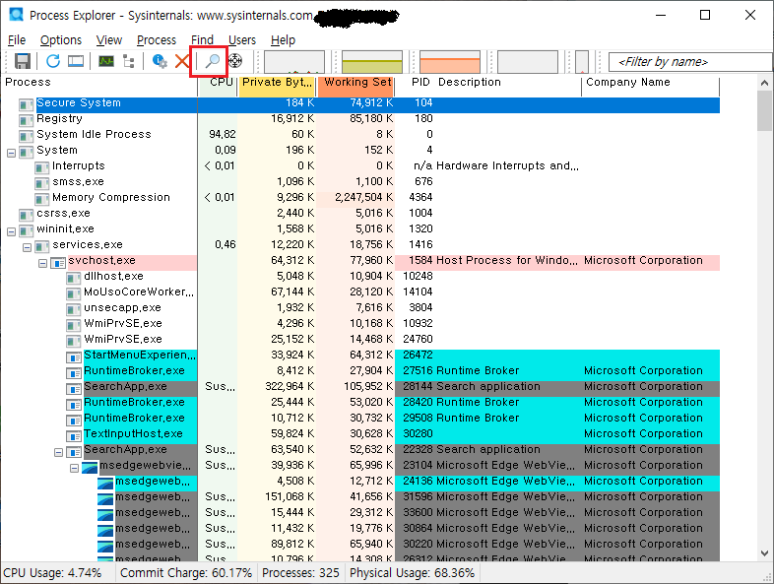Toggle the Show Process Tree icon
This screenshot has height=584, width=774.
(129, 61)
